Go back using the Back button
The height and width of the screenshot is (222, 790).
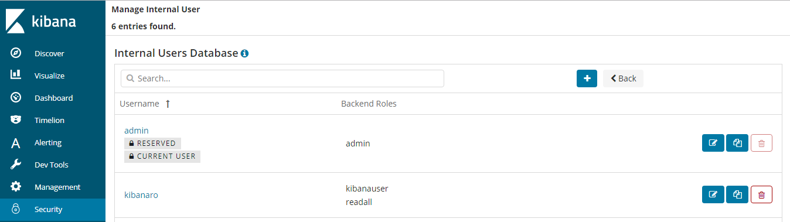(623, 78)
